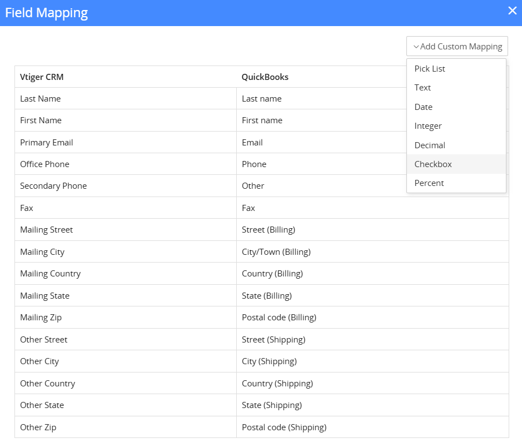Select the Mailing Zip field
This screenshot has height=448, width=522.
(x=126, y=318)
